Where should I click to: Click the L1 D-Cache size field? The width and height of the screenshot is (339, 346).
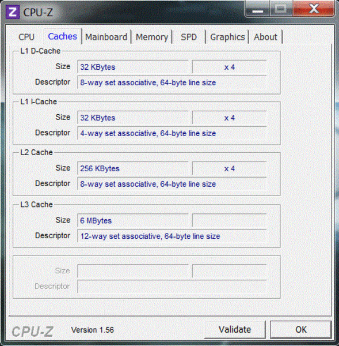pyautogui.click(x=133, y=67)
